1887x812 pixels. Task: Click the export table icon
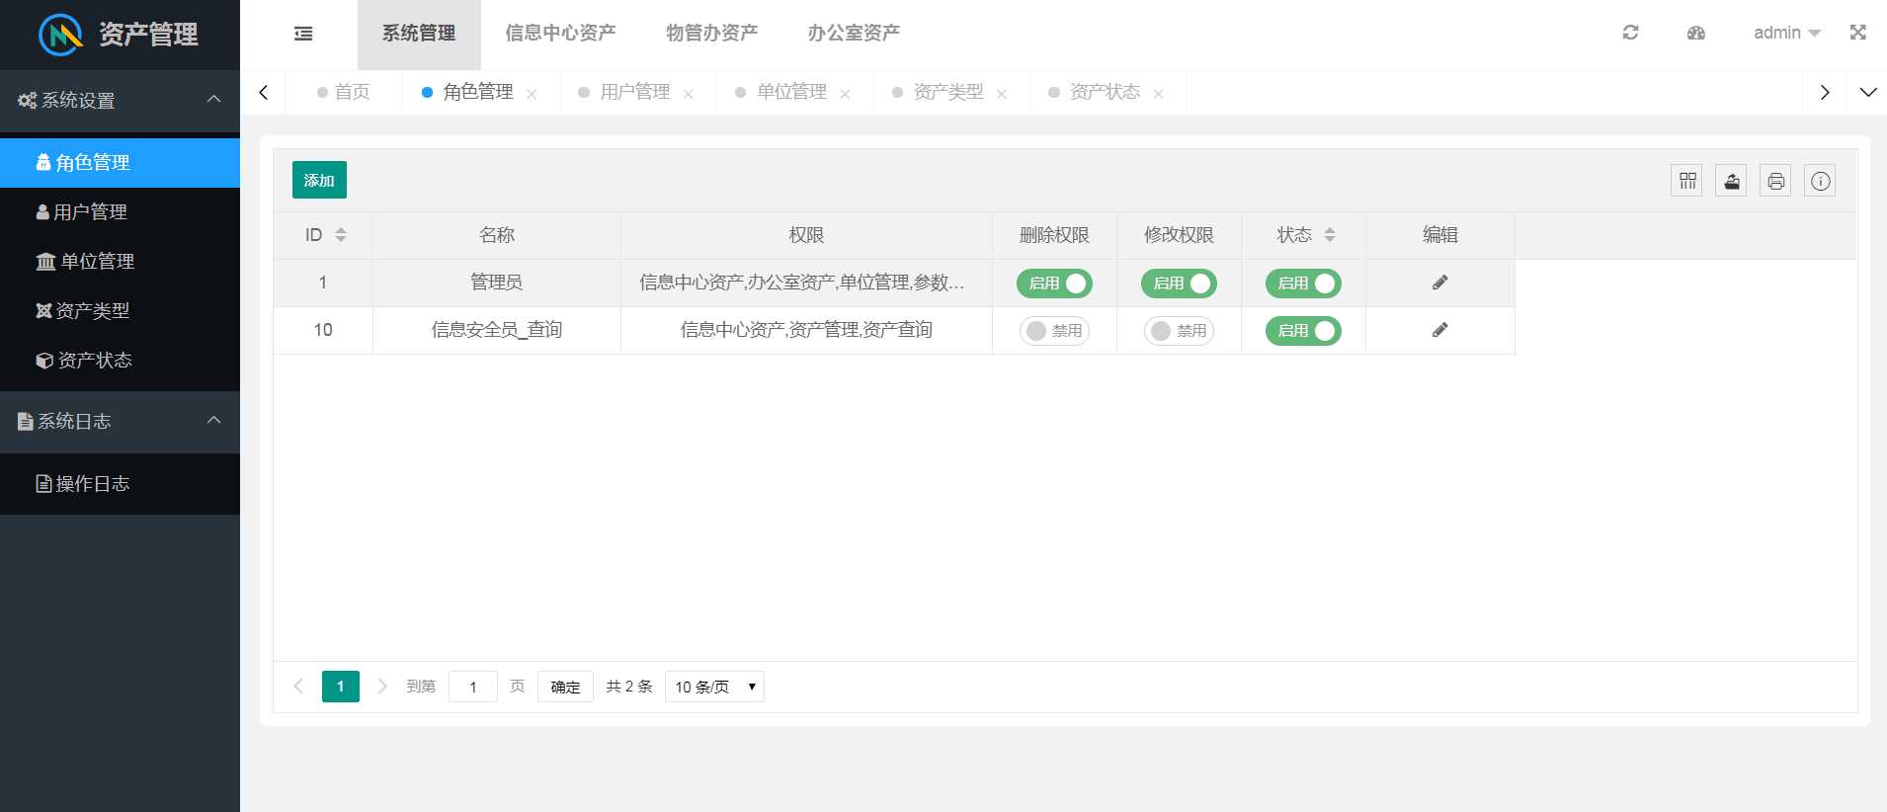point(1731,181)
